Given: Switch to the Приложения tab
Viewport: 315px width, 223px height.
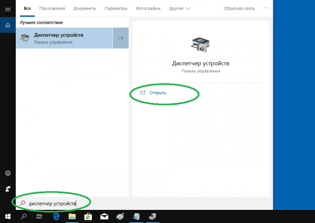Looking at the screenshot, I should pyautogui.click(x=52, y=8).
